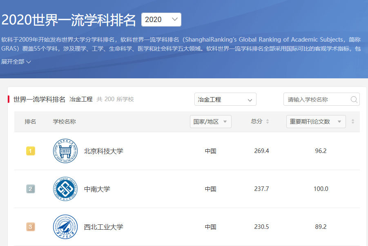This screenshot has height=246, width=368.
Task: Open the 2020 year dropdown
Action: click(x=161, y=20)
